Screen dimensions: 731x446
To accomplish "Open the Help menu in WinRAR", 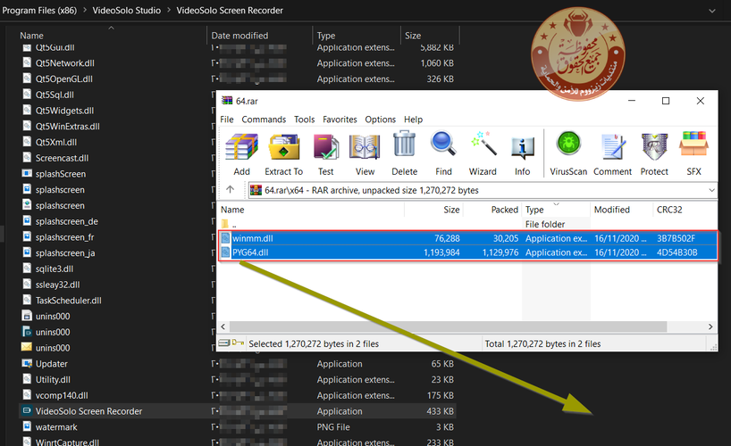I will pos(414,120).
